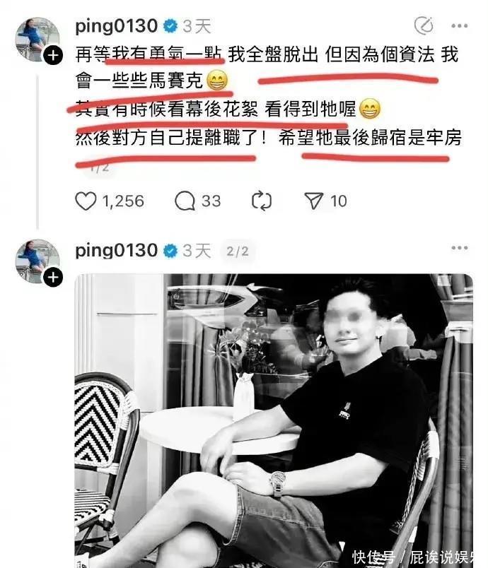The height and width of the screenshot is (568, 488).
Task: Tap the verified badge on first post
Action: click(x=170, y=26)
